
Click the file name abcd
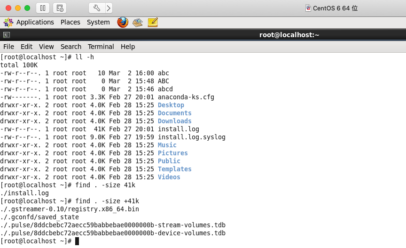(x=165, y=89)
